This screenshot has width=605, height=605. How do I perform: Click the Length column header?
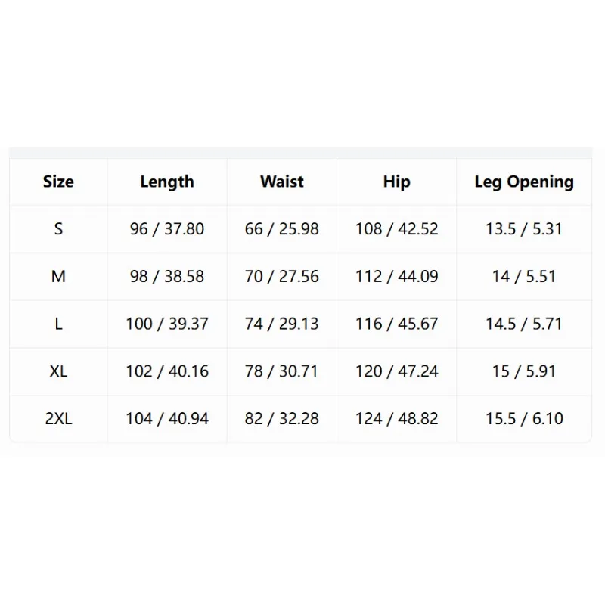(x=167, y=181)
